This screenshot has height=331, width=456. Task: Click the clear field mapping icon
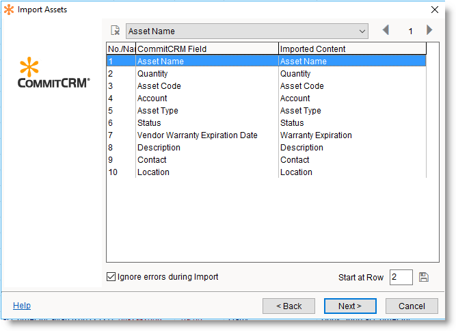click(x=116, y=31)
